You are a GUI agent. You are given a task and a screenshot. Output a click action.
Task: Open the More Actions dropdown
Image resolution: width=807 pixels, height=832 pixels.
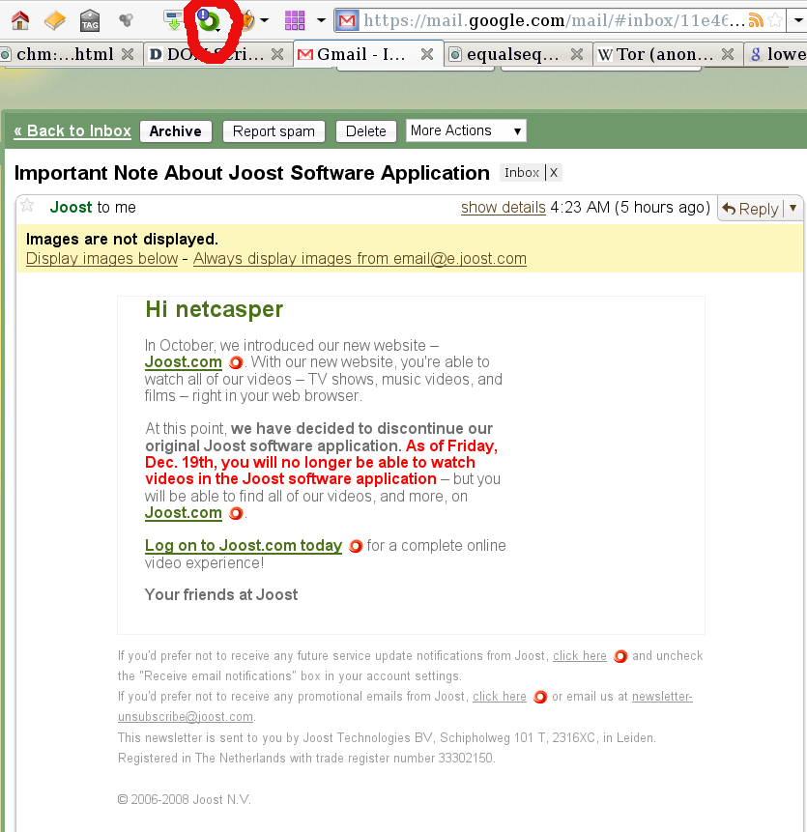coord(466,130)
